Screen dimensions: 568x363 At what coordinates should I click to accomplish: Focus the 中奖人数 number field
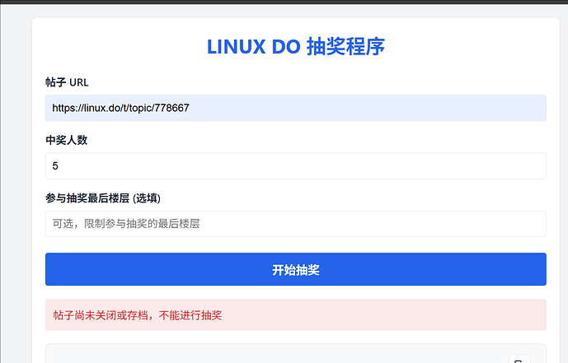pyautogui.click(x=296, y=165)
